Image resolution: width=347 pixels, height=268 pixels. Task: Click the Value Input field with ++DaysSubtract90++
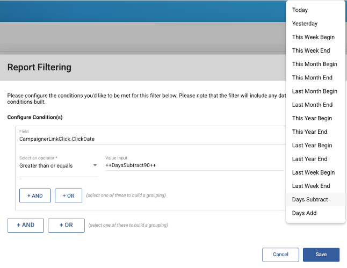[x=194, y=165]
